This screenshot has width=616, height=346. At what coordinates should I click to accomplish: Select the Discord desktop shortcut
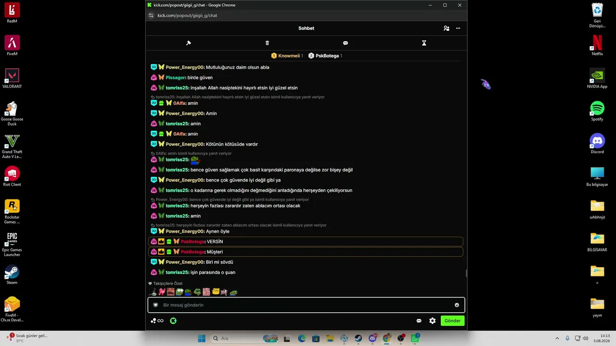pyautogui.click(x=597, y=144)
